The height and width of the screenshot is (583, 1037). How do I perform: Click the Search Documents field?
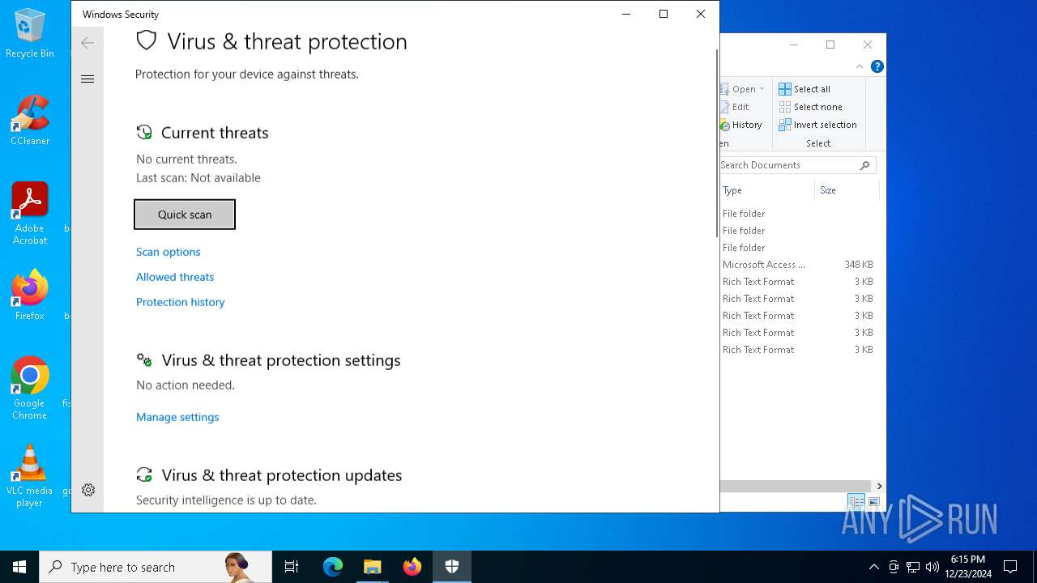797,165
